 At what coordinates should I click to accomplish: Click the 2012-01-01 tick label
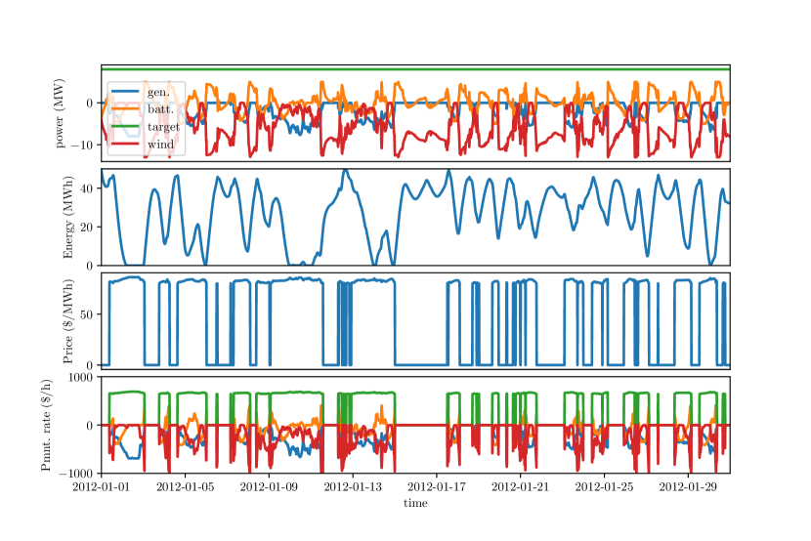tap(102, 486)
